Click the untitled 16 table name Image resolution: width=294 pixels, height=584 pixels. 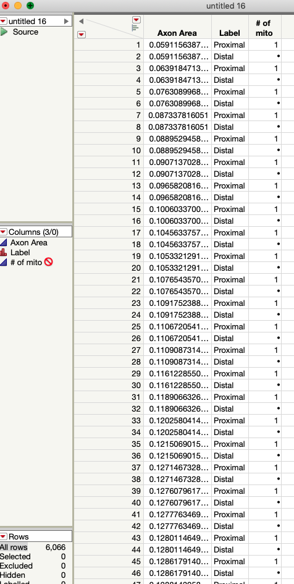(x=28, y=21)
